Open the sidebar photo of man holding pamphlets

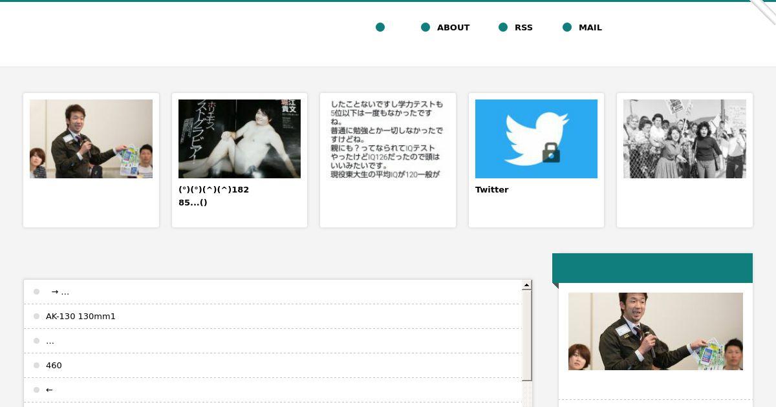point(656,331)
